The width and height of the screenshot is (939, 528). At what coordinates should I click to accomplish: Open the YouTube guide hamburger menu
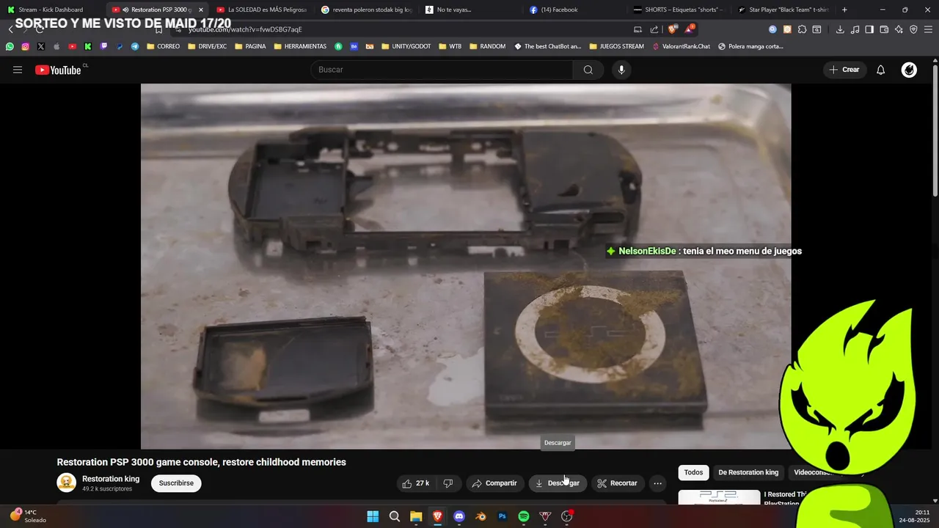click(18, 70)
